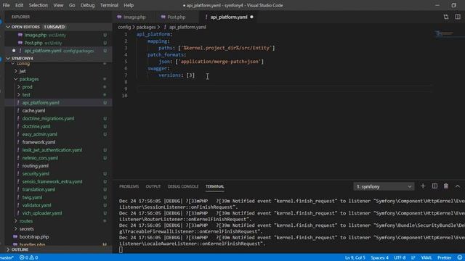Open the Help menu
Screen dimensions: 465x261
pyautogui.click(x=129, y=5)
